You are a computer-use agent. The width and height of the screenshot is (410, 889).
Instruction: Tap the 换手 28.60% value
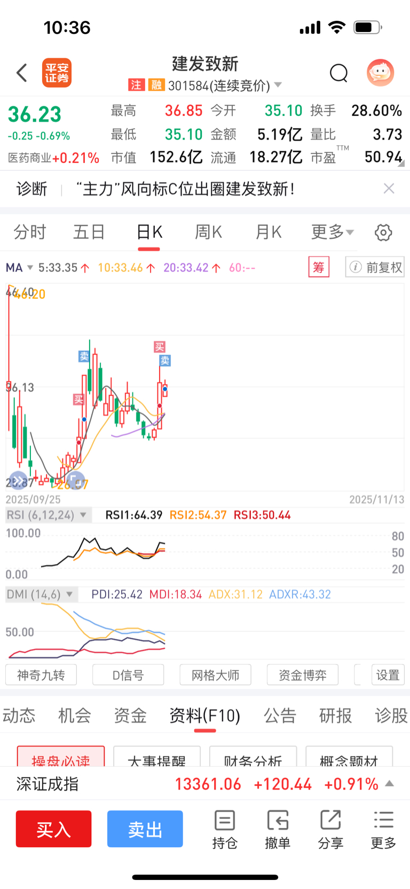(376, 111)
